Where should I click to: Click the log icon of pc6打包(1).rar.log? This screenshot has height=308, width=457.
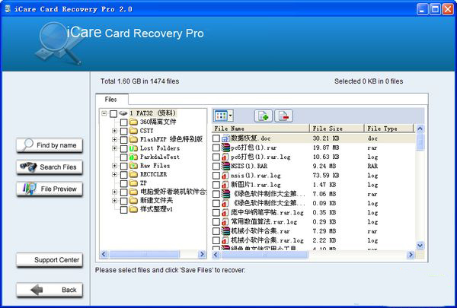pos(225,157)
